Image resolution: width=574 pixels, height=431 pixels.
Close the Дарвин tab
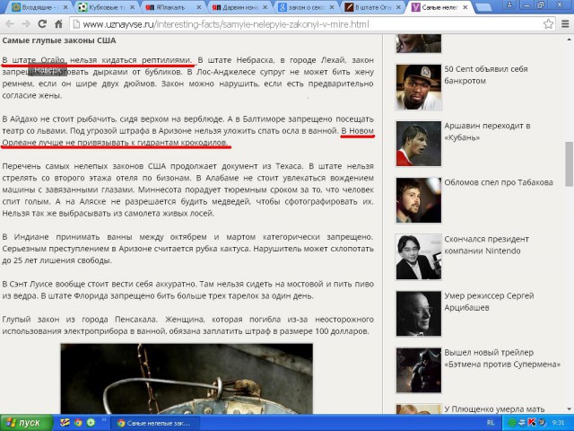coord(265,7)
